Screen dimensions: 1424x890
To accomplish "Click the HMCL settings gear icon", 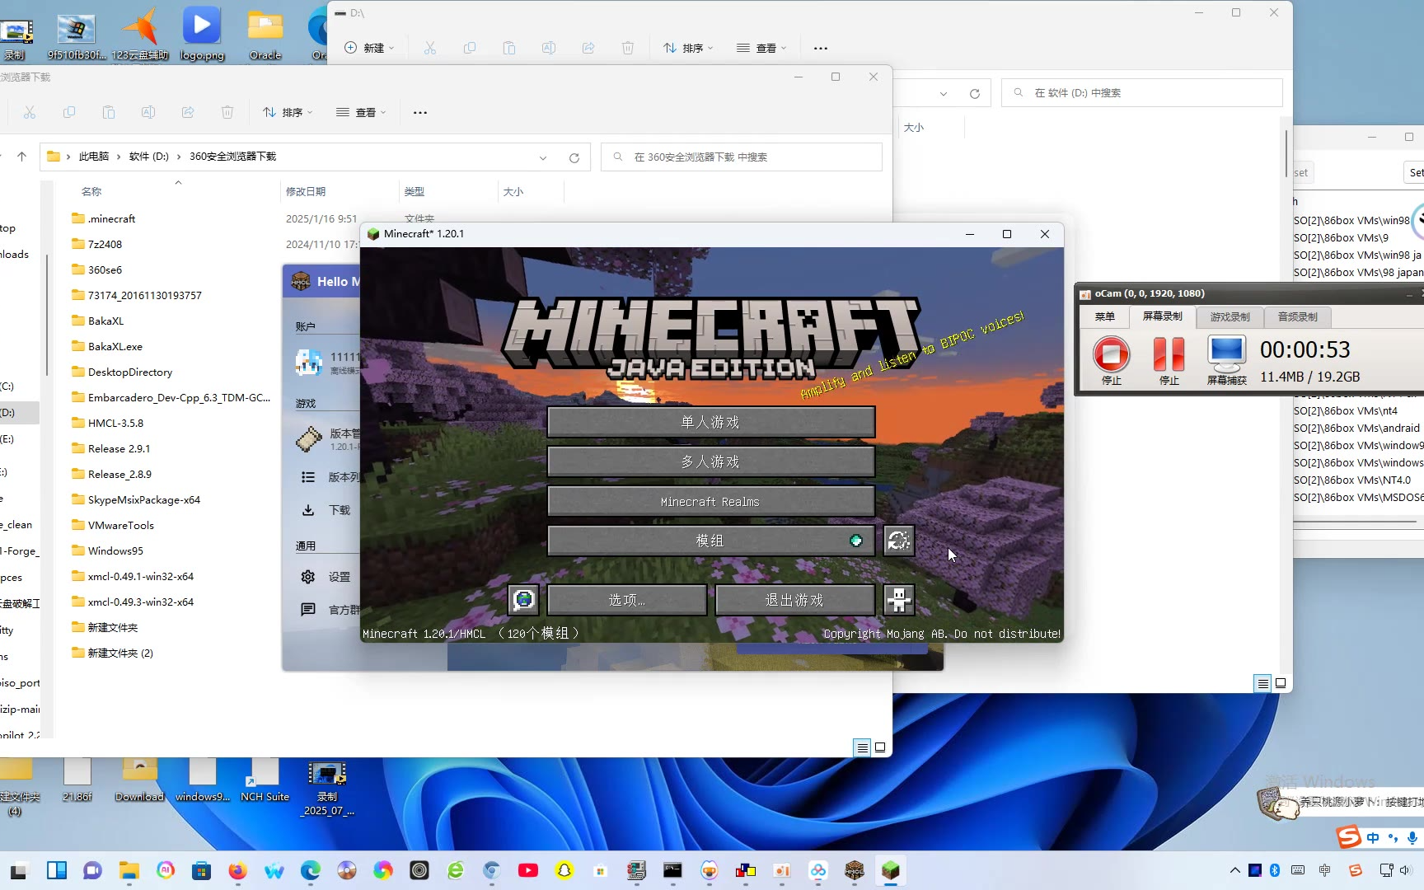I will (x=308, y=577).
